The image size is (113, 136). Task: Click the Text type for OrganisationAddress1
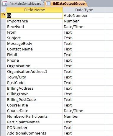pos(84,71)
